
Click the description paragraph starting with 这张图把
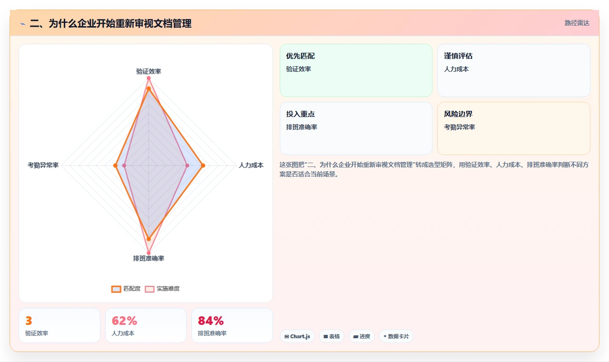pos(435,170)
